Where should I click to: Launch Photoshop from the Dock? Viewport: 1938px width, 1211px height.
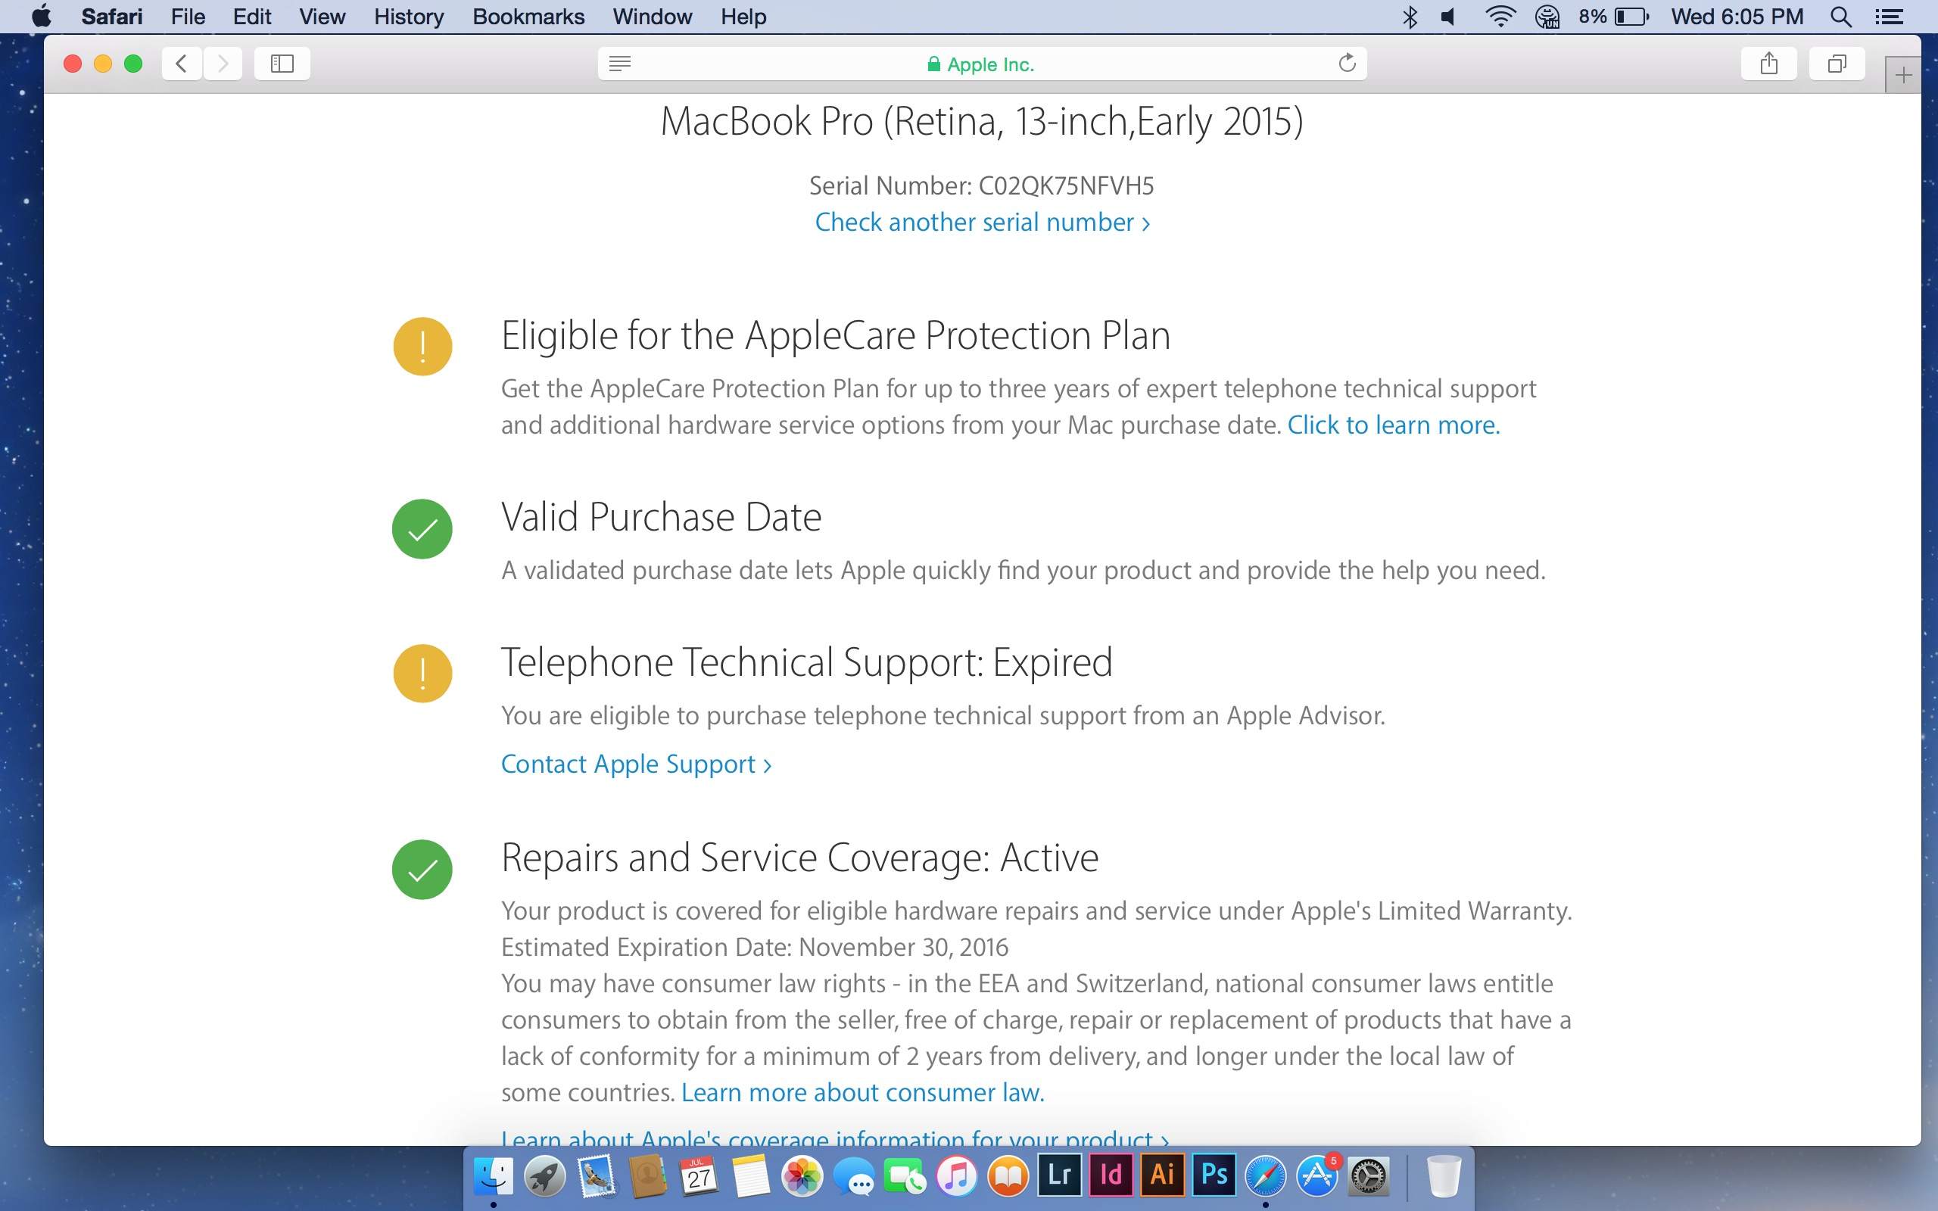tap(1214, 1175)
